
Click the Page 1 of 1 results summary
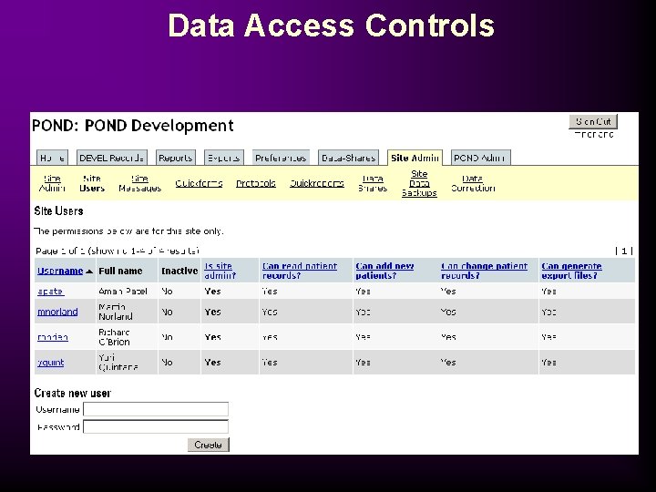pos(118,251)
